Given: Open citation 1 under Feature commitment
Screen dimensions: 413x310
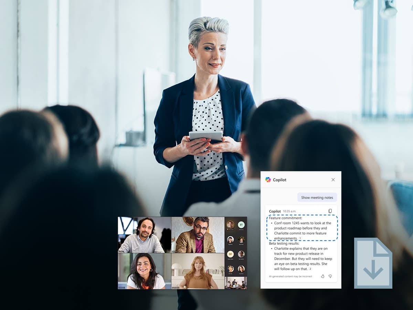Looking at the screenshot, I should pyautogui.click(x=300, y=238).
